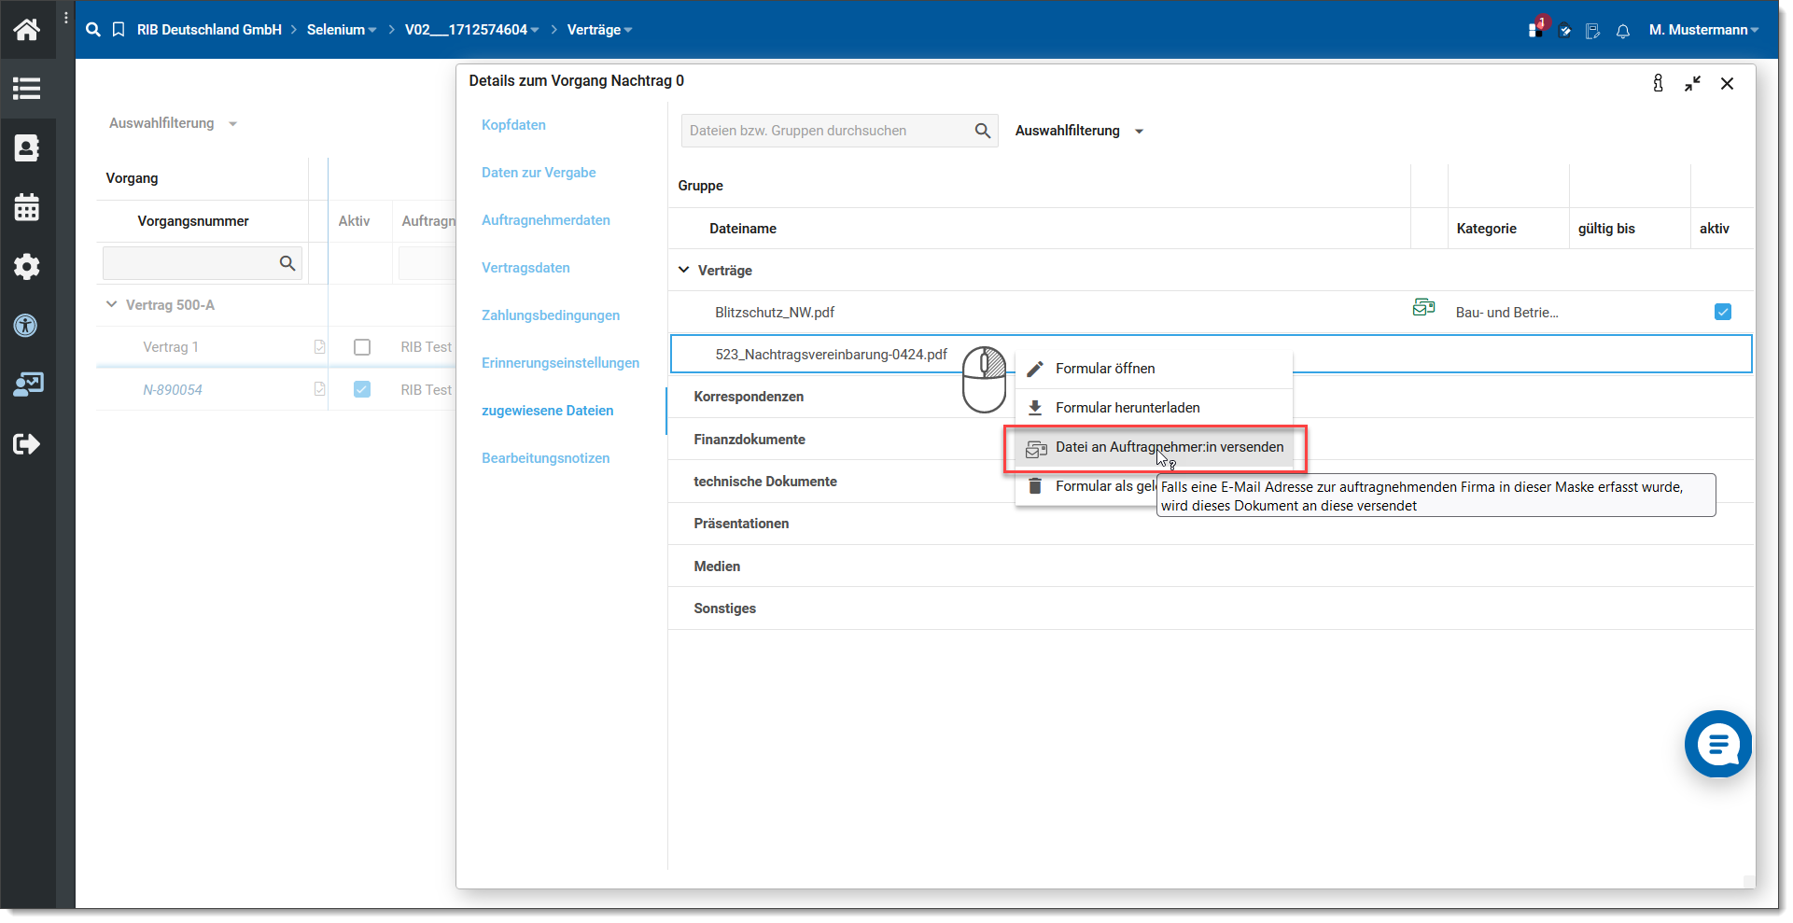The width and height of the screenshot is (1793, 923).
Task: Collapse the Verträge file group
Action: (683, 270)
